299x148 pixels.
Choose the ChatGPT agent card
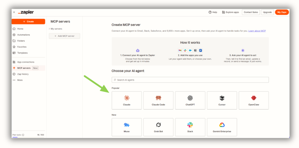(x=190, y=100)
